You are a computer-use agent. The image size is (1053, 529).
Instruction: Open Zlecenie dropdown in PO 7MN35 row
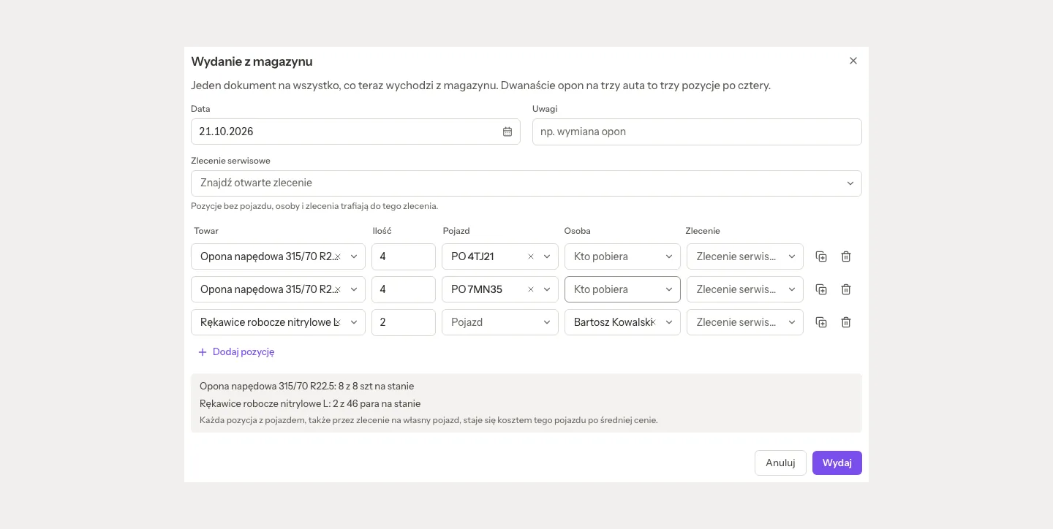coord(745,289)
